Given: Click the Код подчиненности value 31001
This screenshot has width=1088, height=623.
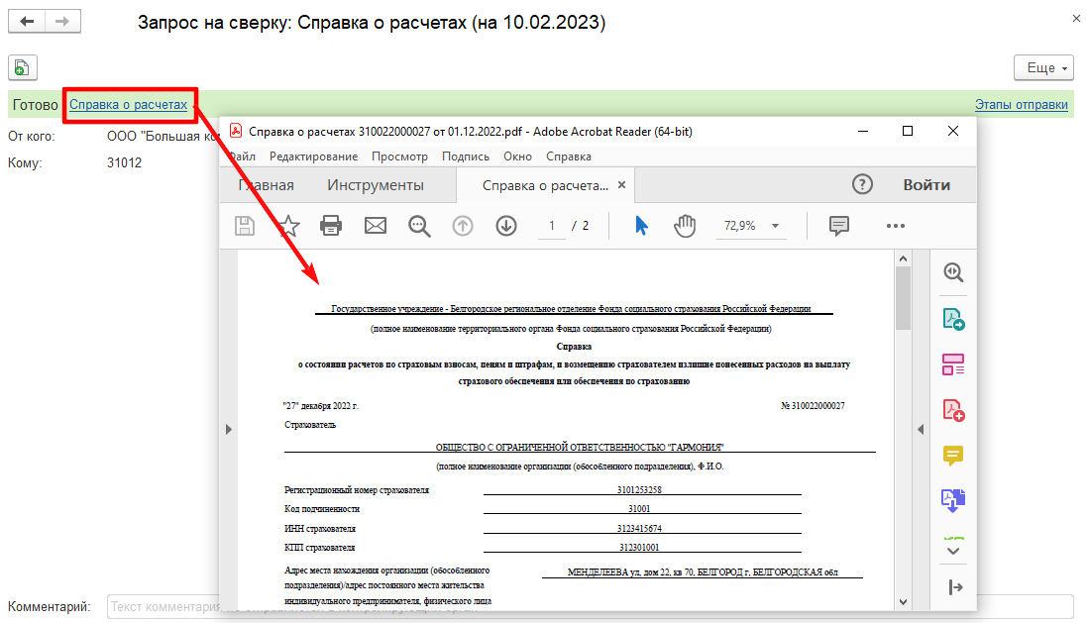Looking at the screenshot, I should coord(639,509).
